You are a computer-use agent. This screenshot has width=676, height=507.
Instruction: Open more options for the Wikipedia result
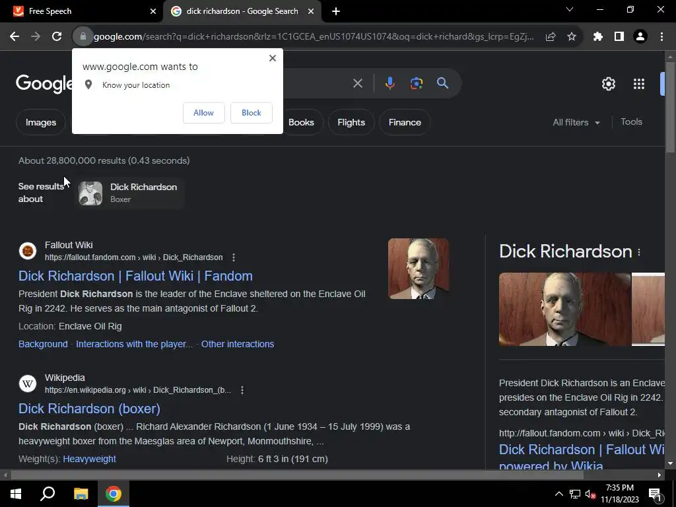242,390
